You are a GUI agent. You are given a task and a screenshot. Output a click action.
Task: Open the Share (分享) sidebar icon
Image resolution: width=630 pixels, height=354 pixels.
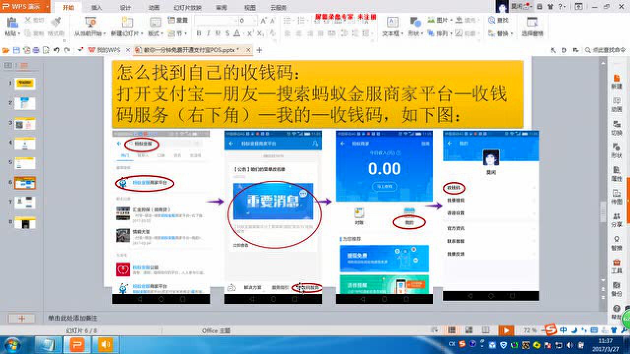[x=617, y=220]
